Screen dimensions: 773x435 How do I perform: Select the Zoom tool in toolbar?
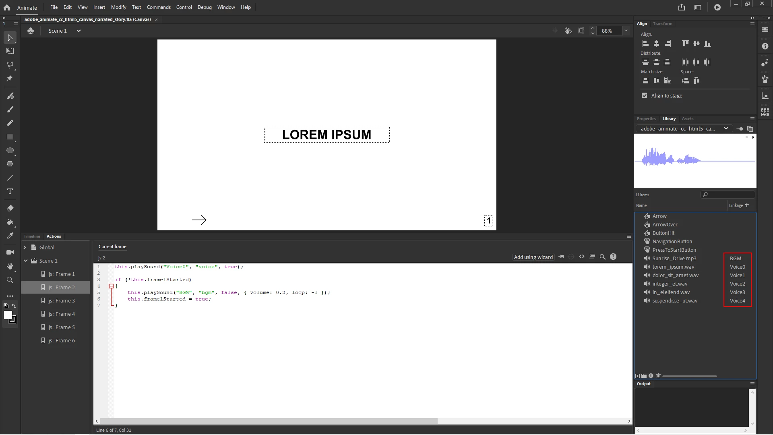(10, 280)
